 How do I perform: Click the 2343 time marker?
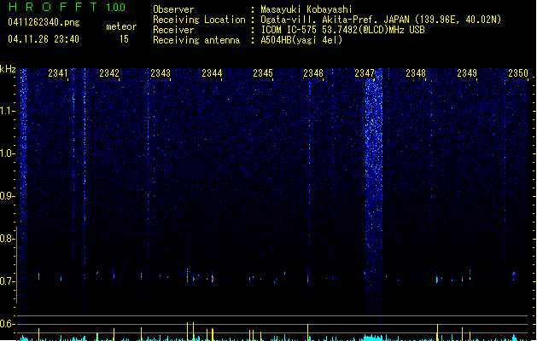point(161,73)
